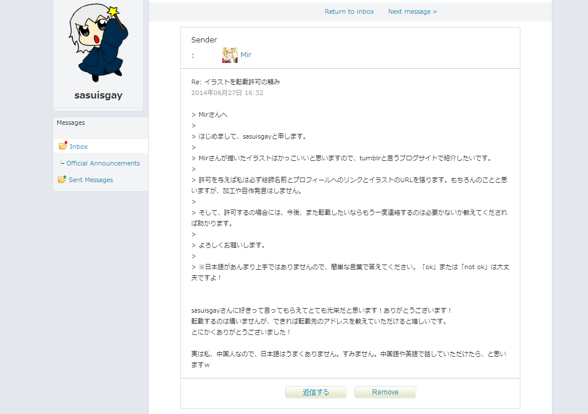This screenshot has width=588, height=414.
Task: Click the sasuisgay wizard profile avatar
Action: point(98,43)
